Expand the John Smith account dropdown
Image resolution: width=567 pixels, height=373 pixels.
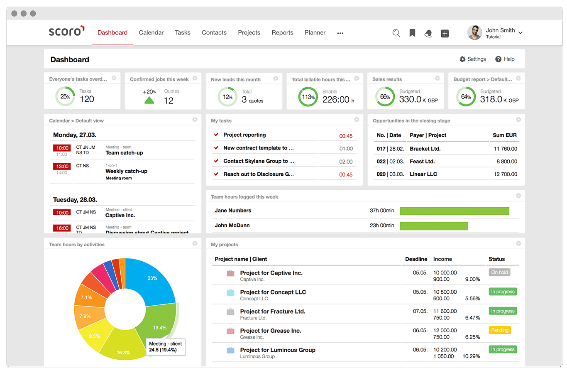pyautogui.click(x=520, y=32)
